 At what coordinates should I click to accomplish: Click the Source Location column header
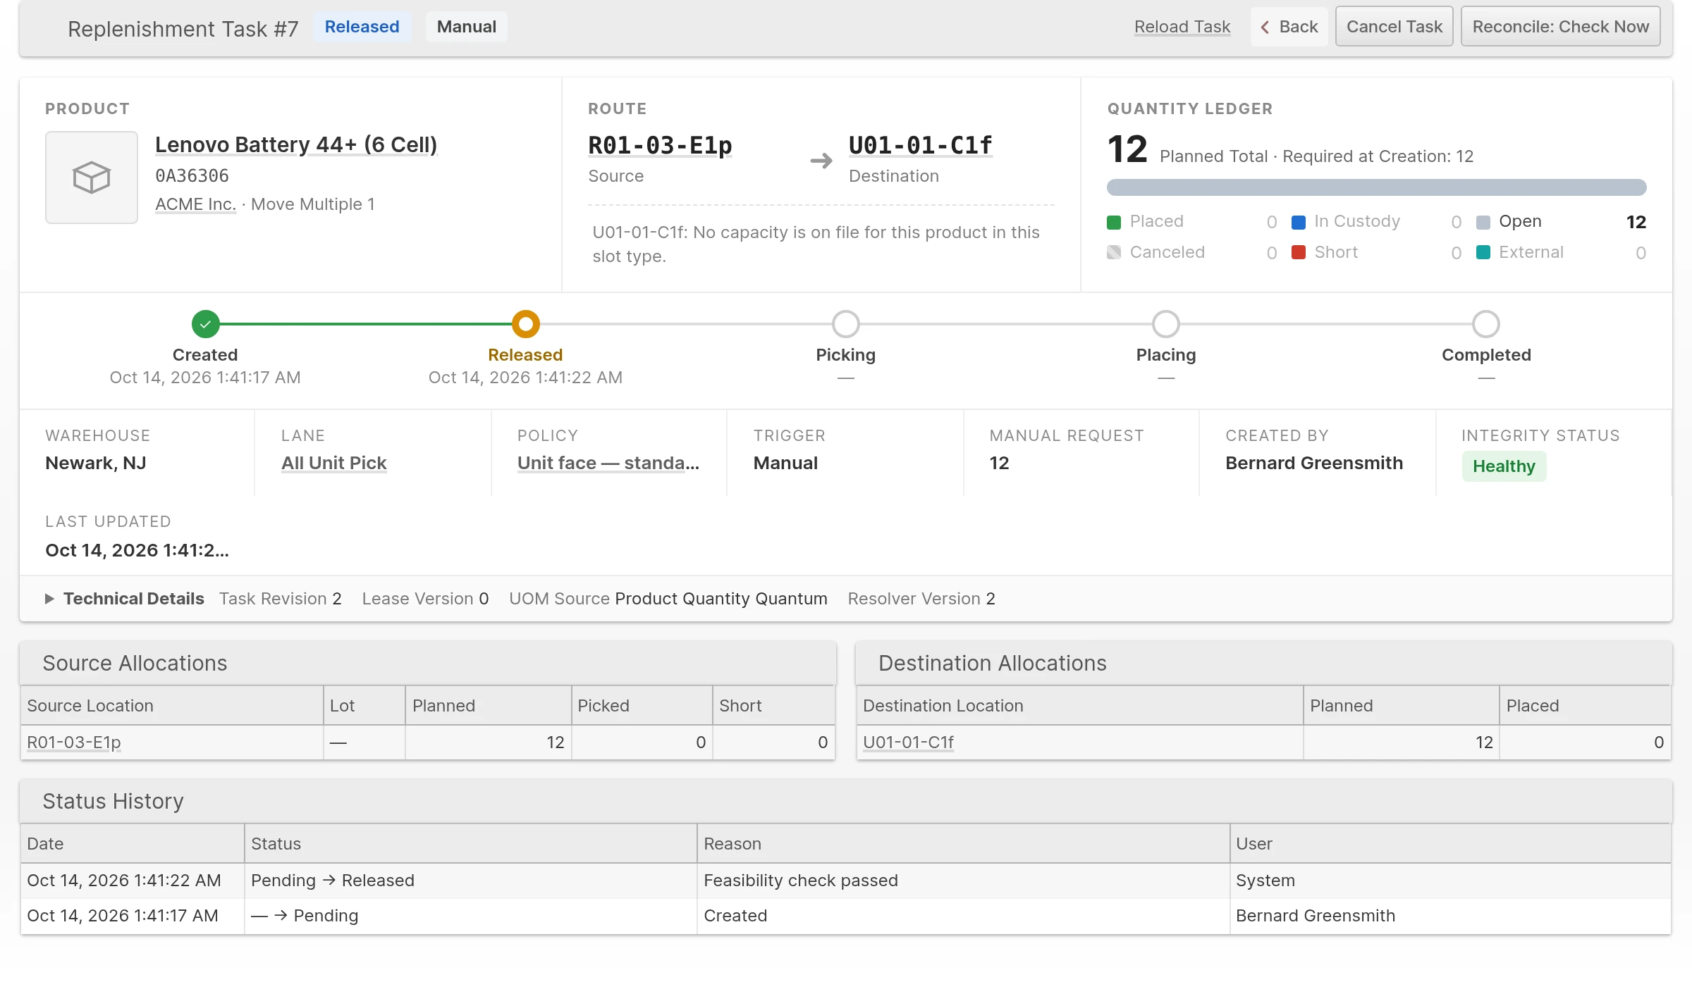point(171,706)
